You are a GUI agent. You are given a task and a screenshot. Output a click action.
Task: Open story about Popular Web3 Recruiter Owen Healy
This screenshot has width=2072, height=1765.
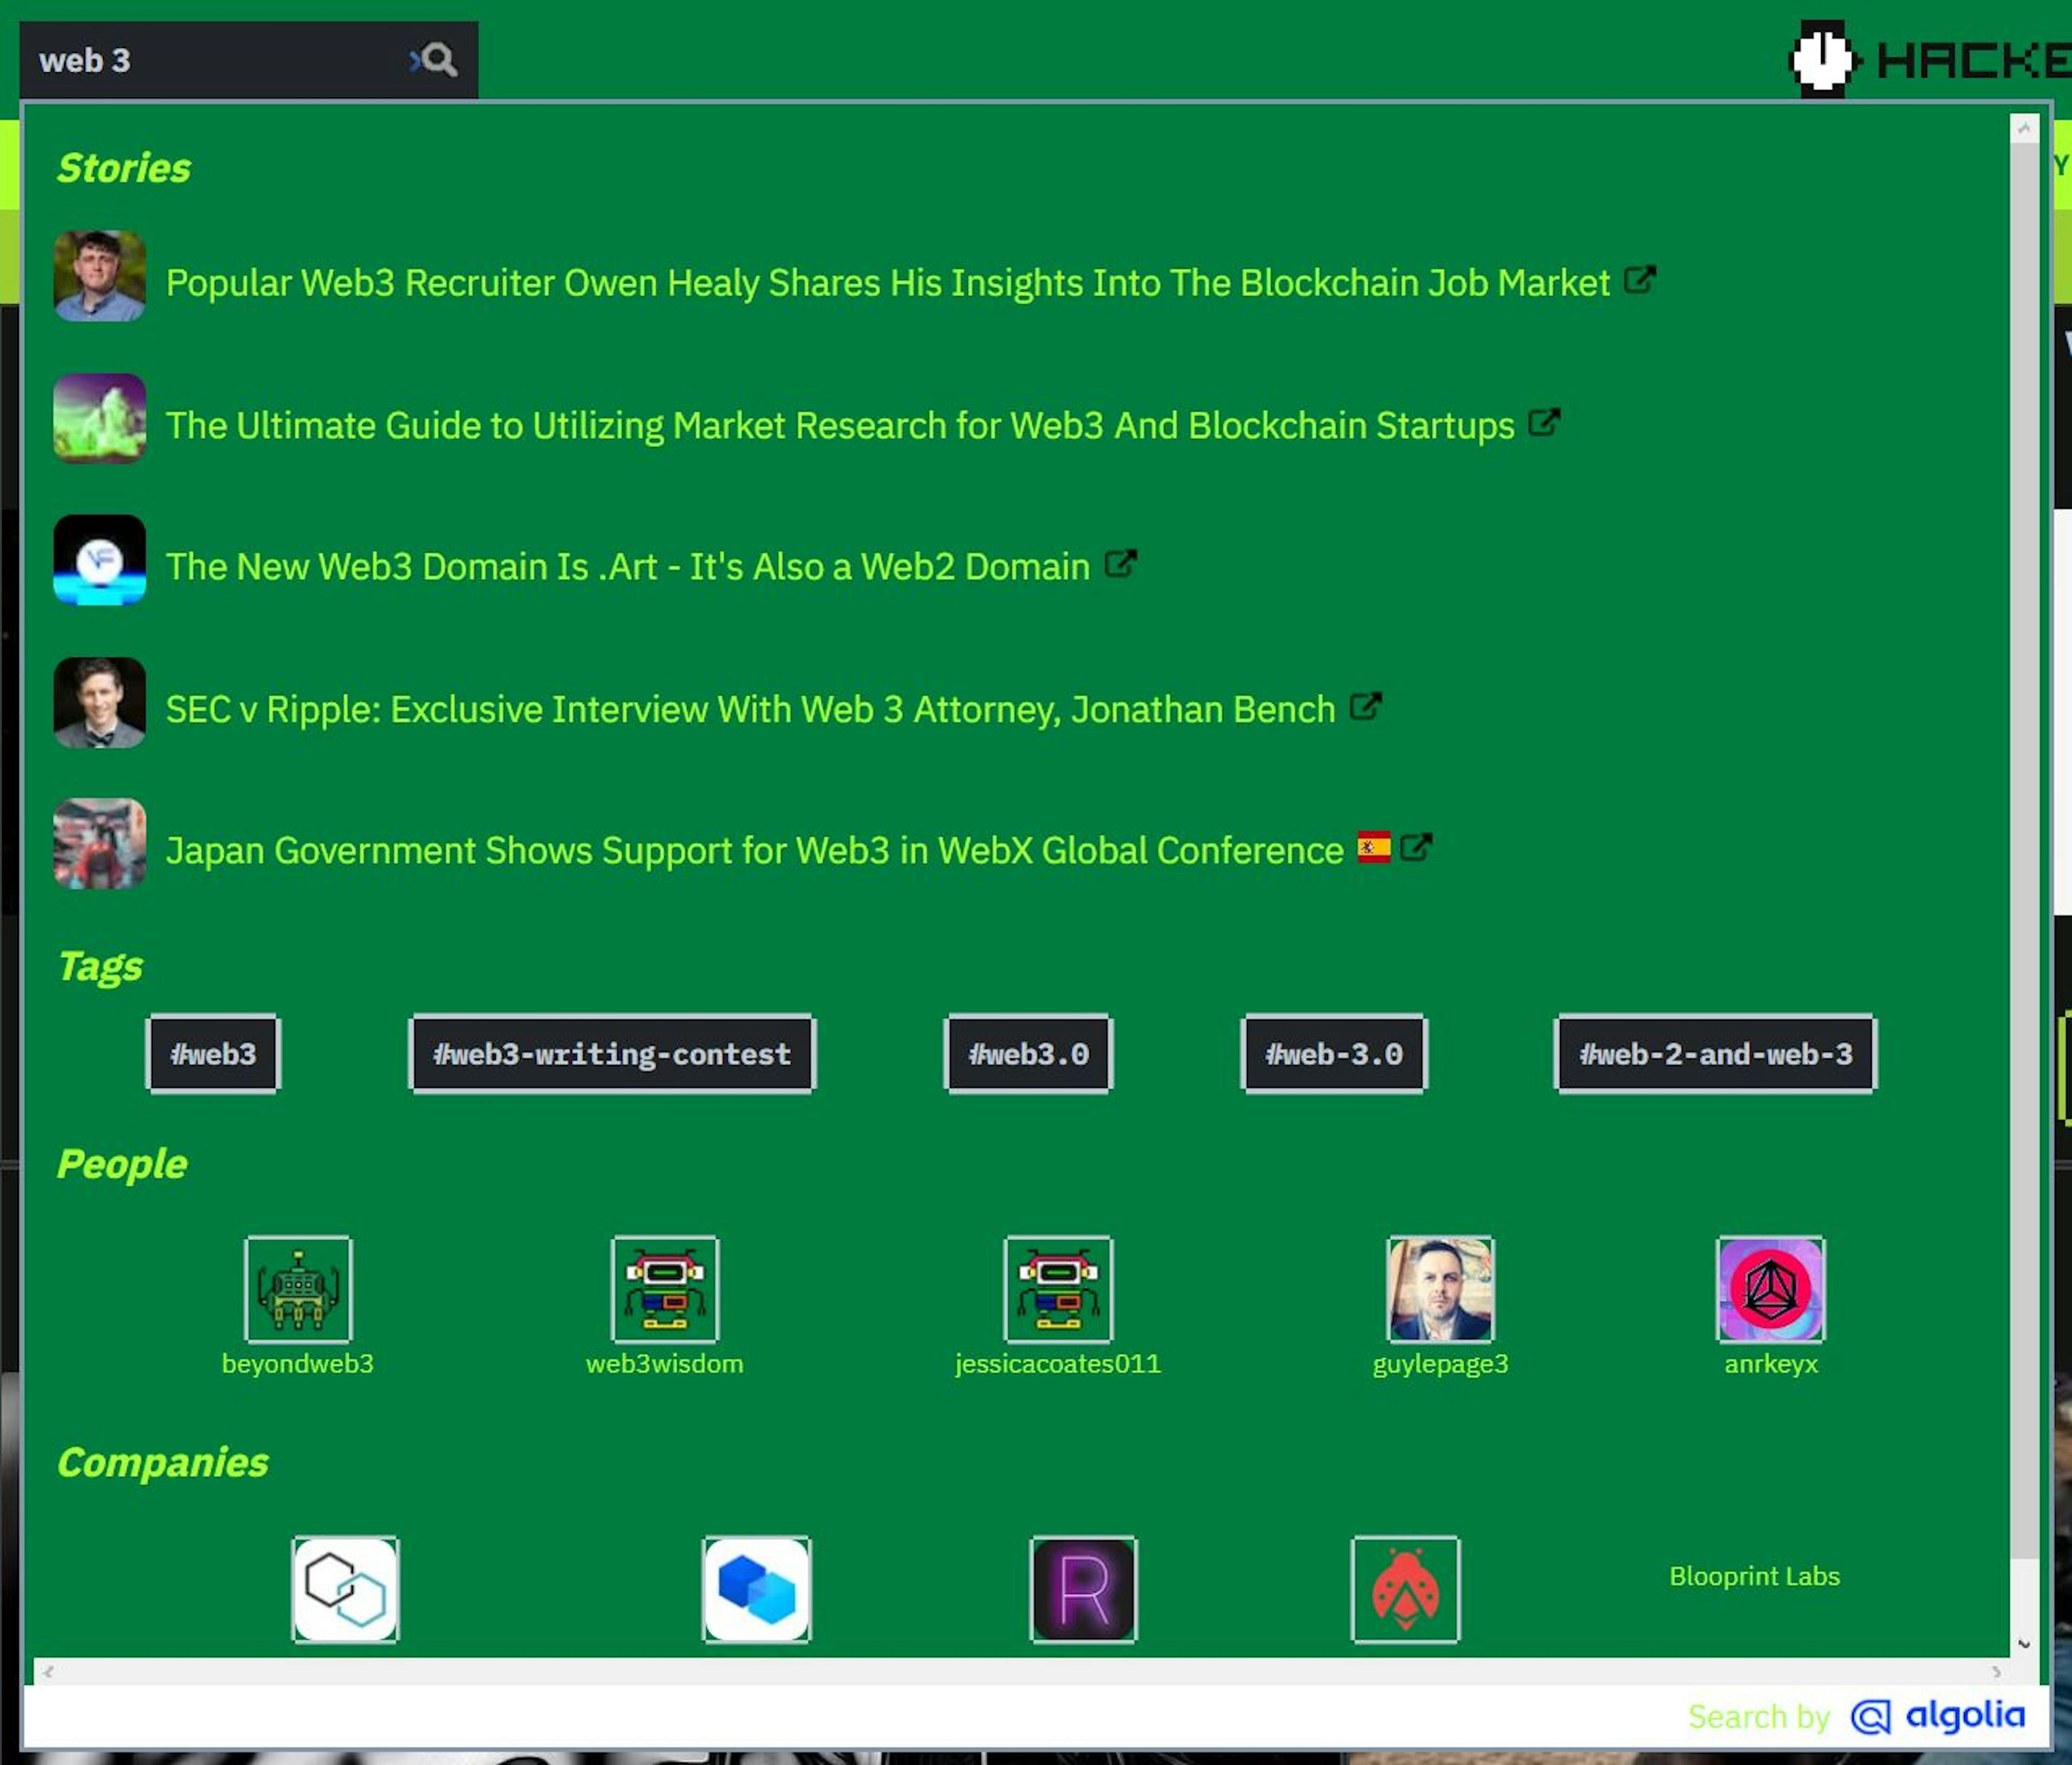[x=887, y=283]
